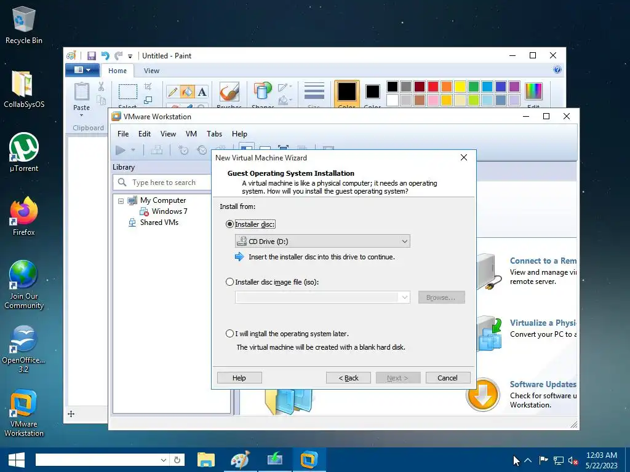
Task: Open the uTorrent desktop shortcut
Action: 24,153
